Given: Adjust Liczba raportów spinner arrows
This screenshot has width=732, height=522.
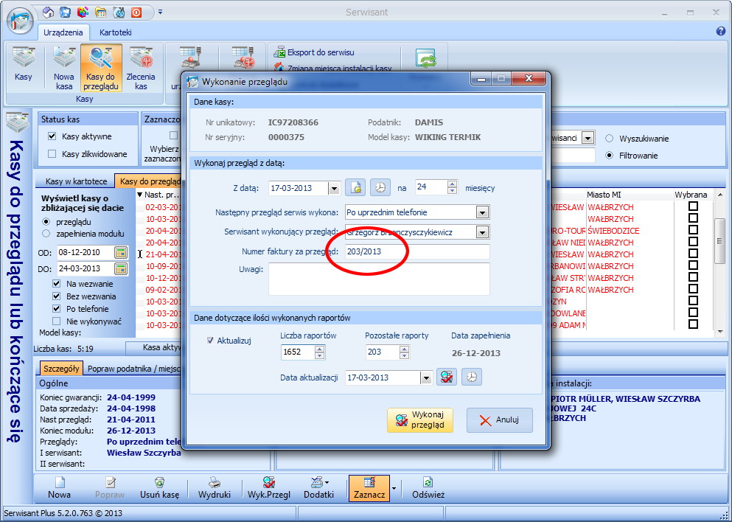Looking at the screenshot, I should (x=319, y=352).
